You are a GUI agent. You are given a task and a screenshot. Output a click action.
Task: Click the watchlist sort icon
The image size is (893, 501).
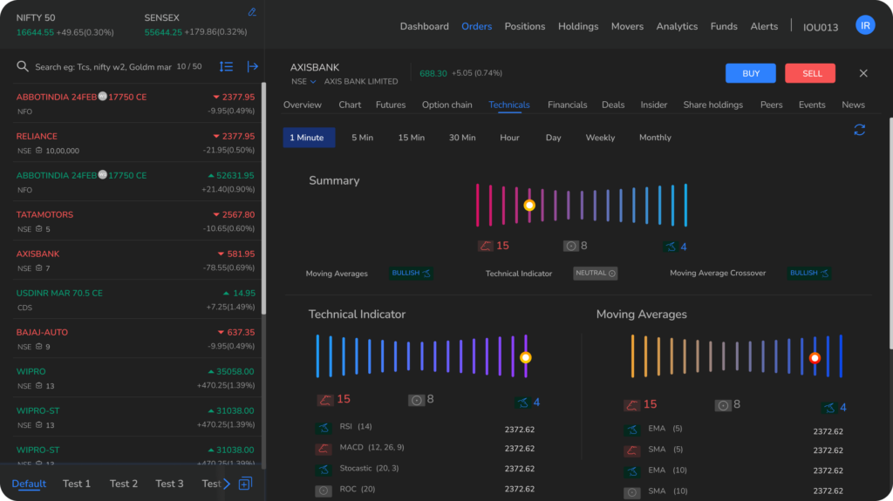click(226, 66)
